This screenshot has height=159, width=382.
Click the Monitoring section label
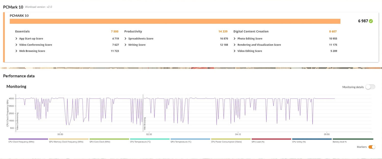[x=16, y=86]
